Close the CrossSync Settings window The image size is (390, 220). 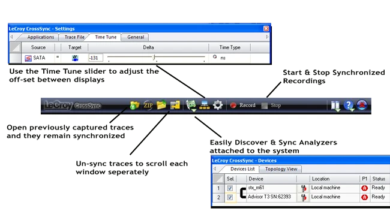click(x=266, y=29)
